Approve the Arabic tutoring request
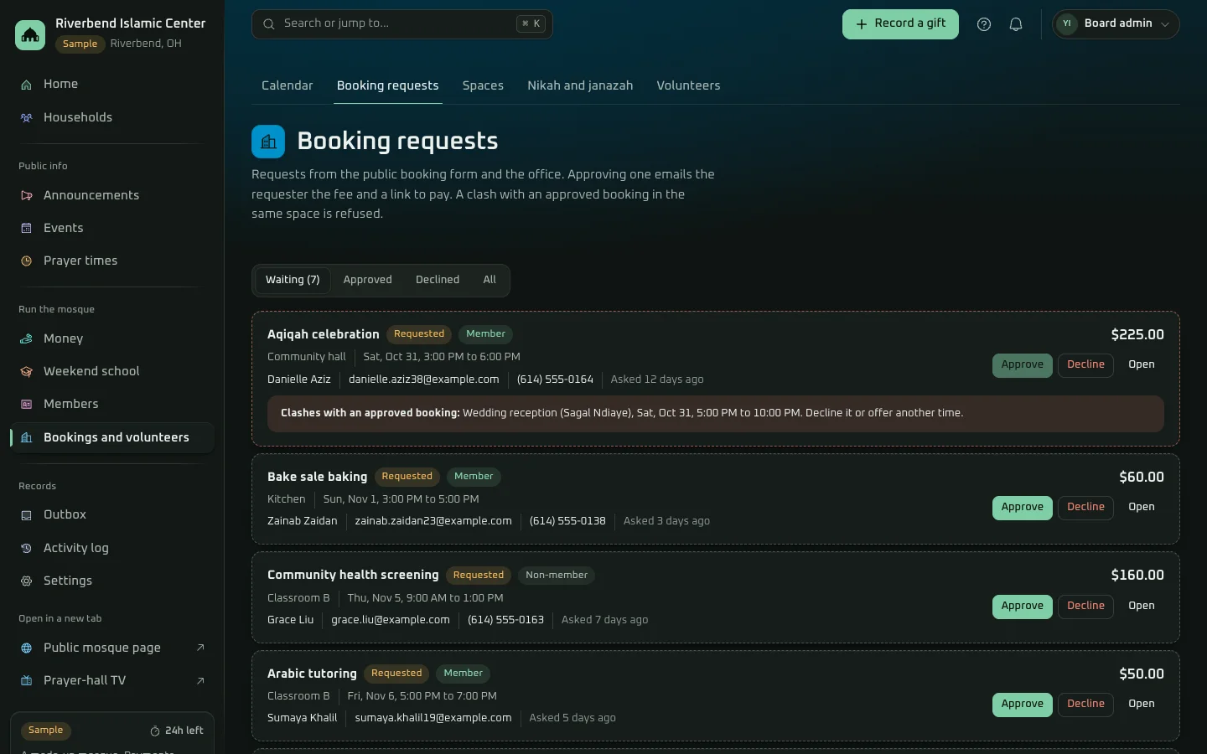This screenshot has width=1207, height=754. click(x=1023, y=705)
